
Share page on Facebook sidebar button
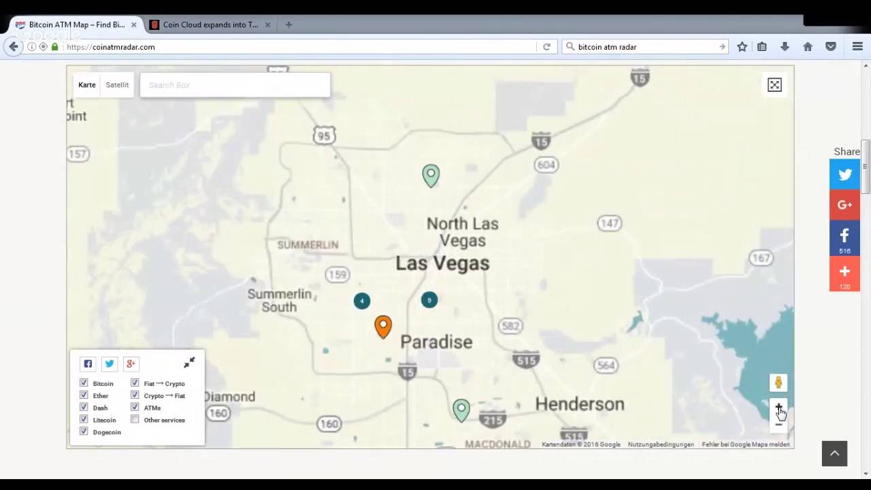[844, 238]
